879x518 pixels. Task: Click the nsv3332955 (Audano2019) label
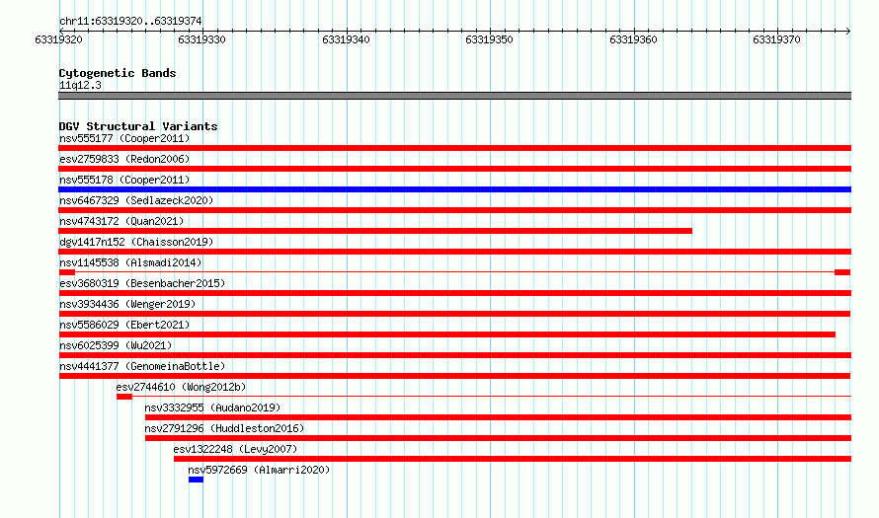coord(212,407)
